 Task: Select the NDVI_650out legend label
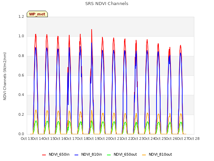(125, 154)
